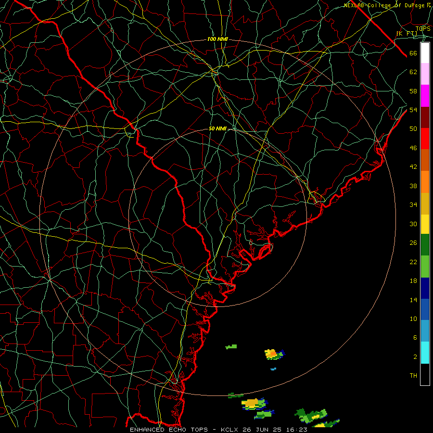Click the cyan legend swatch near 2
This screenshot has width=433, height=433.
coord(425,353)
